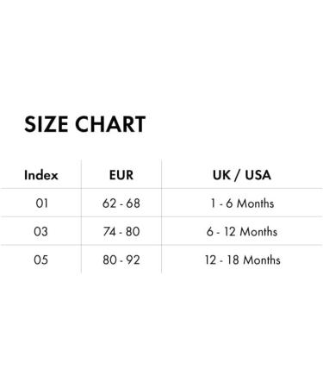Click the word USA in the header
The width and height of the screenshot is (323, 388).
(258, 175)
